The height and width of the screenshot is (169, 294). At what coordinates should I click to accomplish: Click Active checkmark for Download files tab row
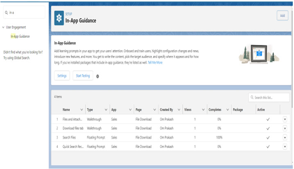(268, 128)
